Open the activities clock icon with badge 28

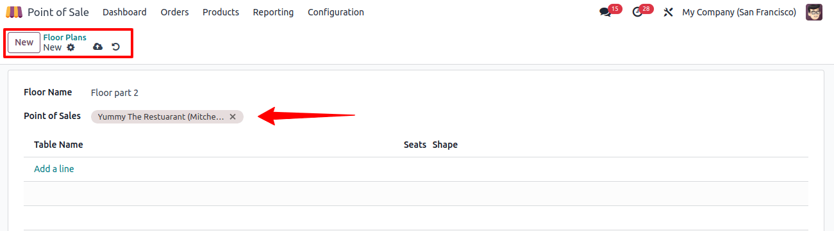coord(637,12)
